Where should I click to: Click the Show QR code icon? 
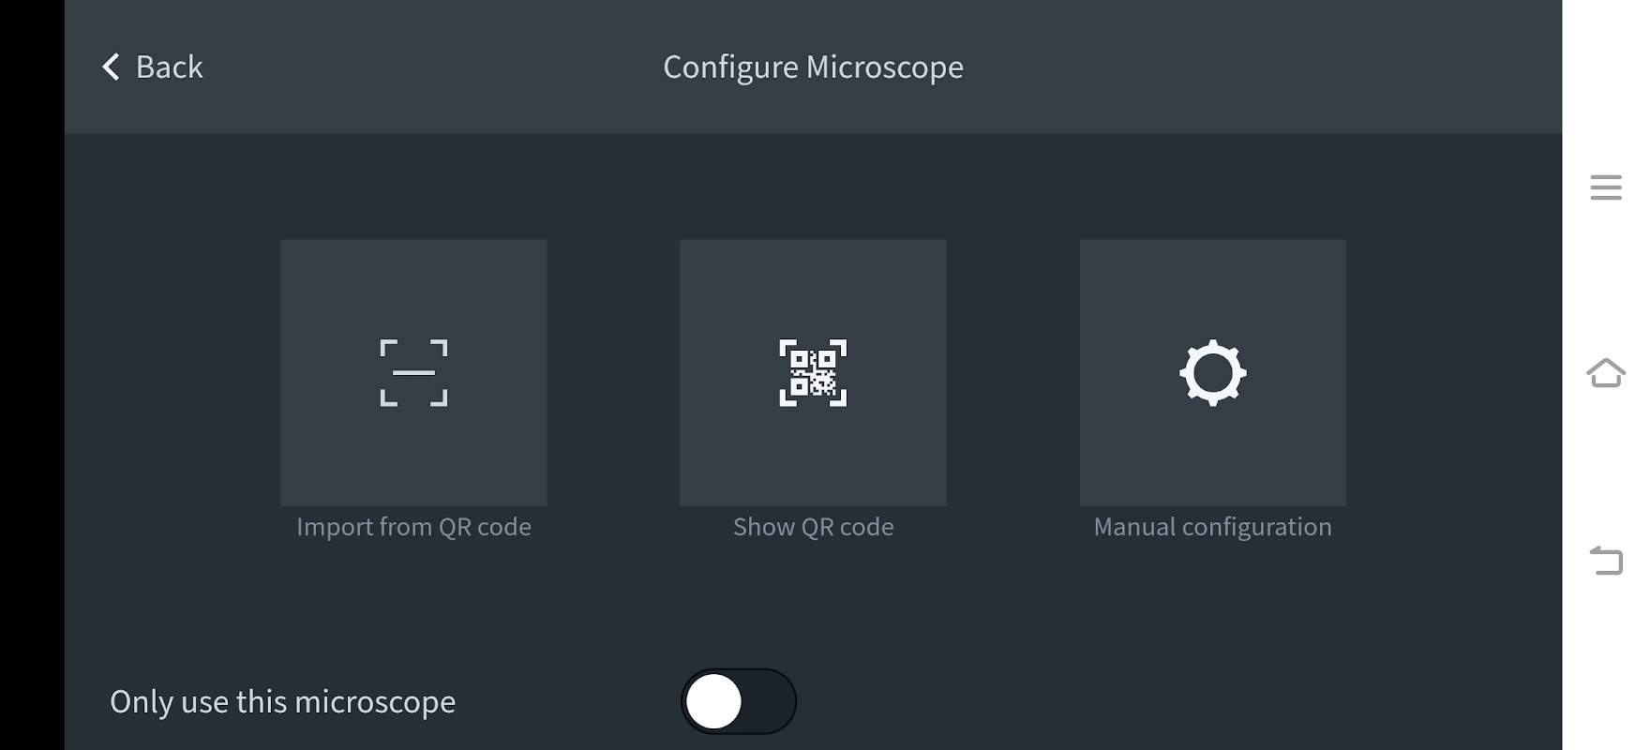point(813,373)
